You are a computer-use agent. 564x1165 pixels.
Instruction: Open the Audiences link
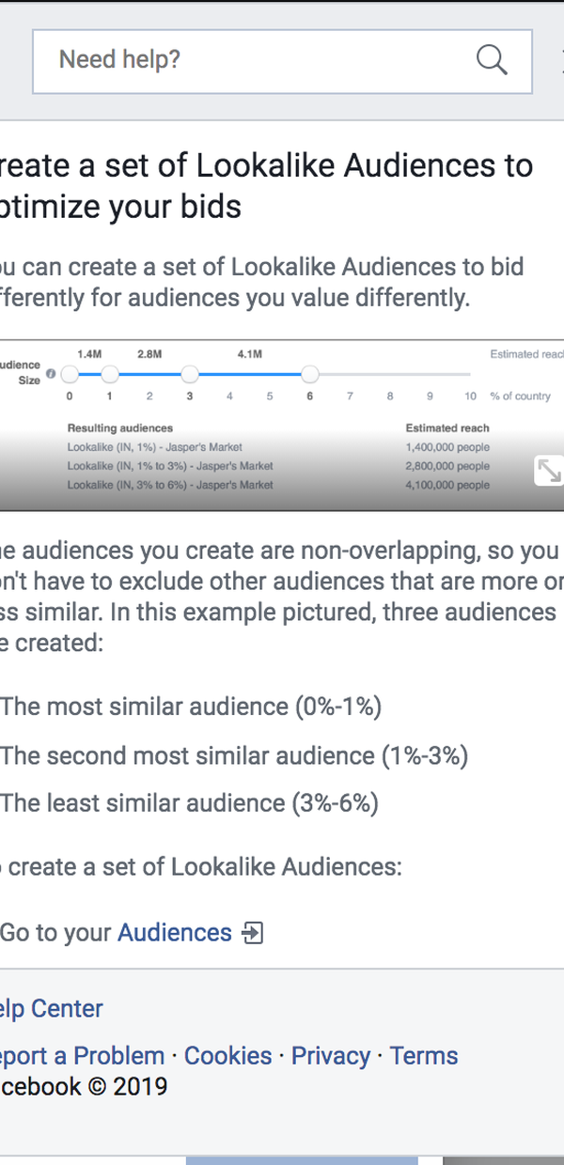tap(175, 933)
